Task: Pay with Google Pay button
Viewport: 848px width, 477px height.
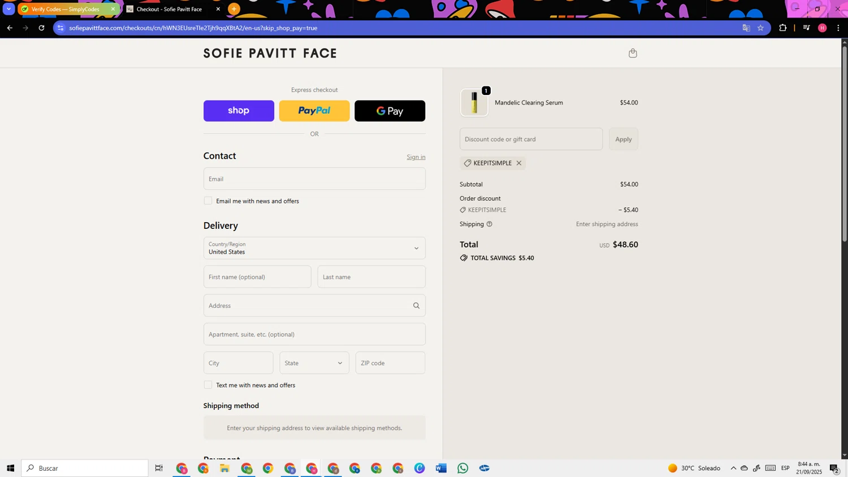Action: point(390,111)
